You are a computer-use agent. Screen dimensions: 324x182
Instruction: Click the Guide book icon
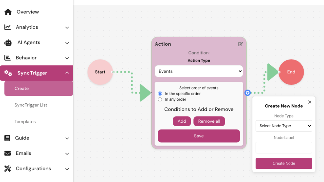[7, 138]
